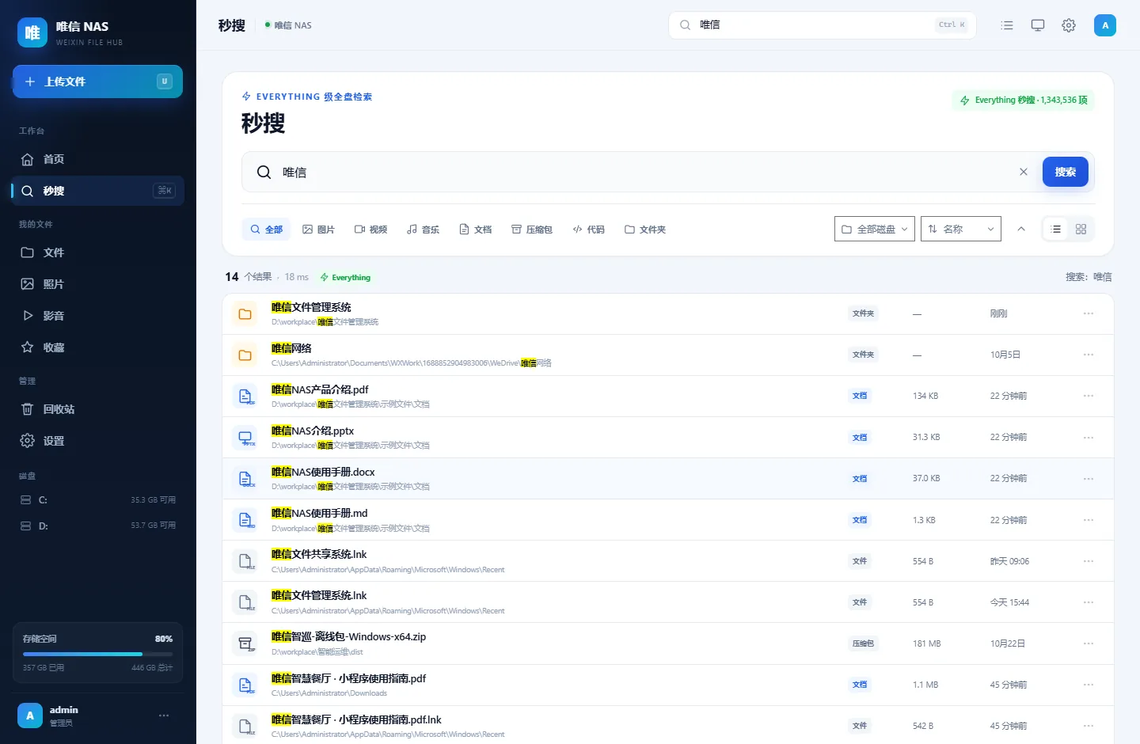The width and height of the screenshot is (1140, 744).
Task: Click the 唯信 NAS logo icon
Action: point(32,32)
